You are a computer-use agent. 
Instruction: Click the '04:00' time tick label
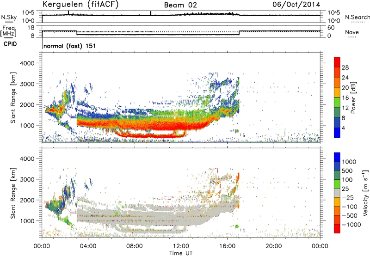click(88, 246)
